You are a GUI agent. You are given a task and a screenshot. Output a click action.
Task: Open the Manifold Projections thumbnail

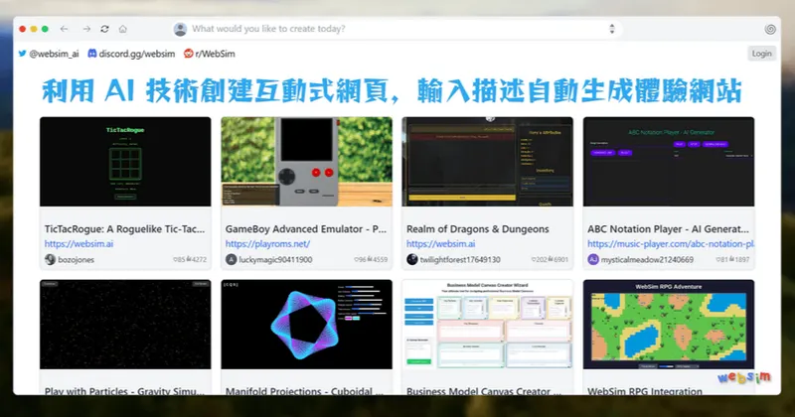pyautogui.click(x=306, y=325)
